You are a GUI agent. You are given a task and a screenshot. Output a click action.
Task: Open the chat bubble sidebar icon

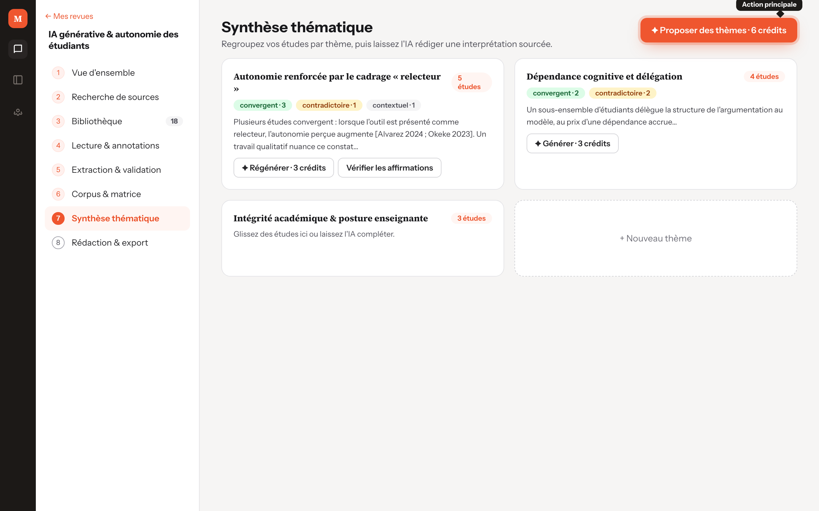click(x=18, y=49)
